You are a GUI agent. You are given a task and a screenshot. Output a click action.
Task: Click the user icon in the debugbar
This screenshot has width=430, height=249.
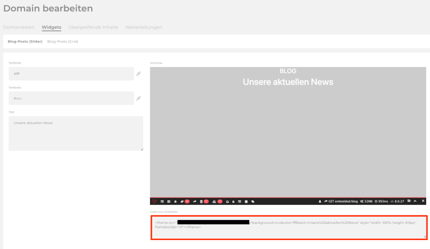pyautogui.click(x=320, y=201)
